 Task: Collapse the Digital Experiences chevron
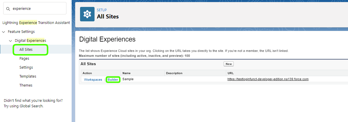(10, 41)
